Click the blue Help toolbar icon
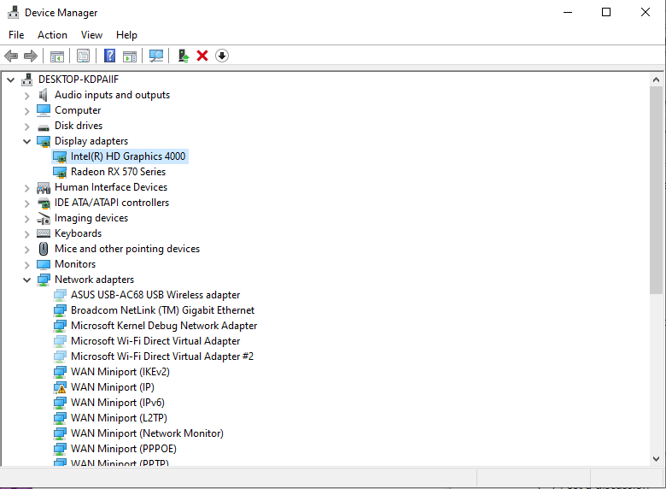 tap(109, 56)
